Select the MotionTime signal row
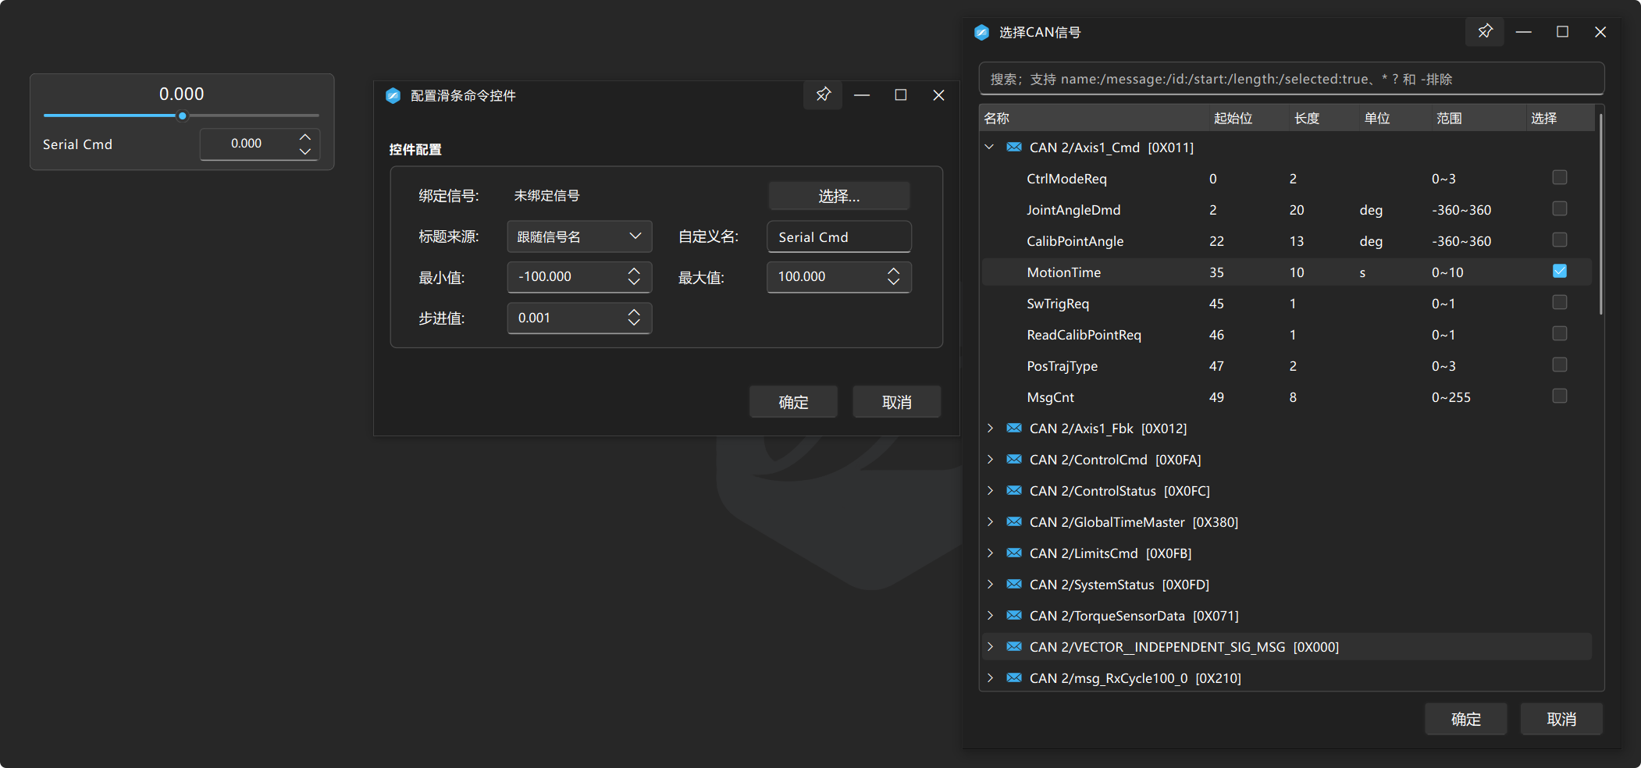The width and height of the screenshot is (1641, 768). (1287, 272)
